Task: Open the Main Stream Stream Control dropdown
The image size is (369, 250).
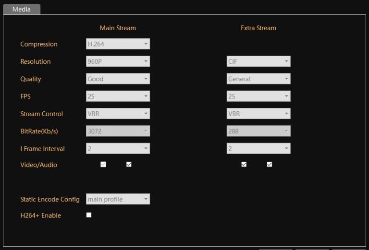Action: [x=118, y=114]
